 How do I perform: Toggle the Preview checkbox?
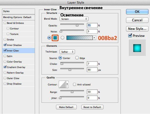[x=130, y=36]
